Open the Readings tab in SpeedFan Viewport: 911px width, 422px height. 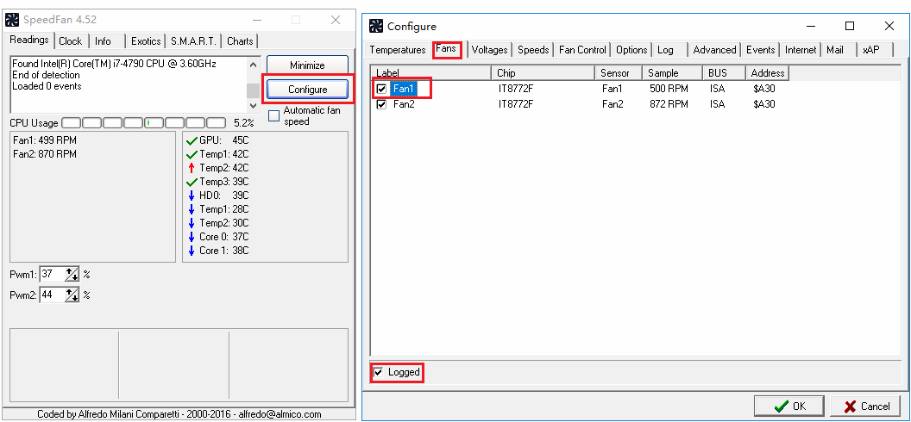(29, 40)
